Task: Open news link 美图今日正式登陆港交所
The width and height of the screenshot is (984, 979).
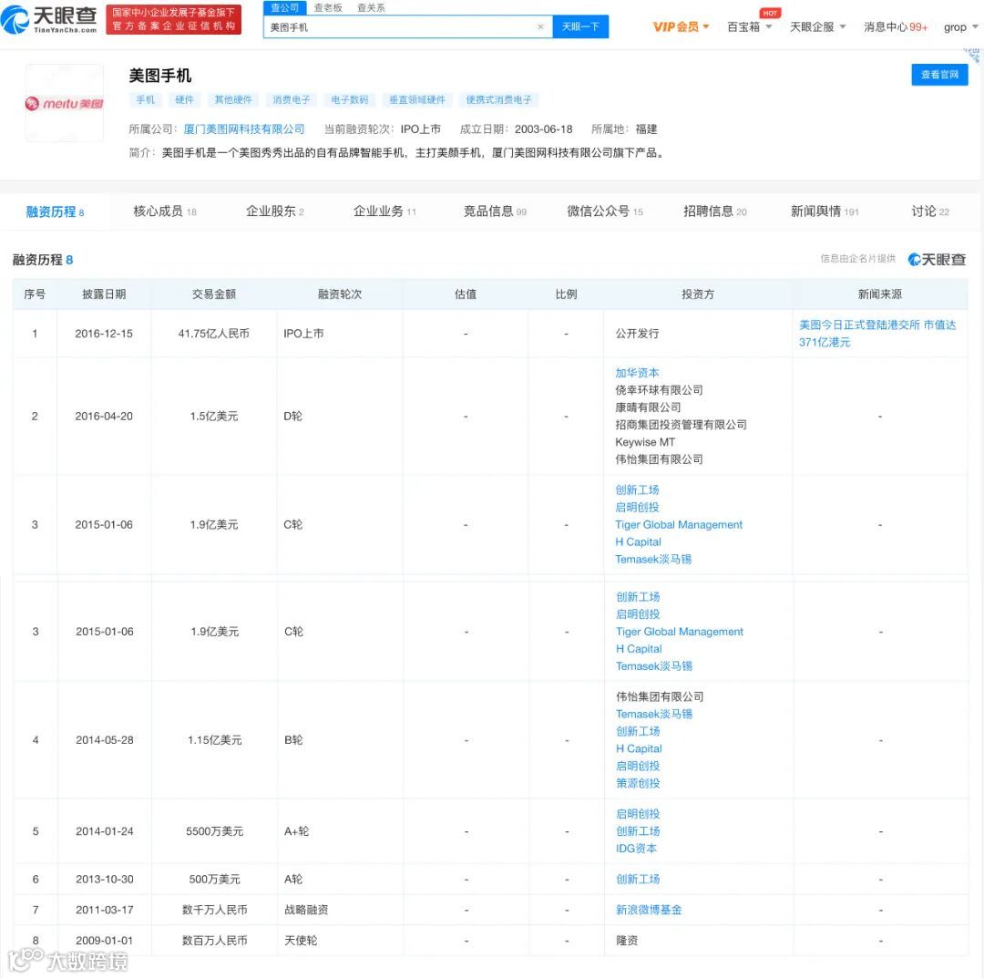Action: click(877, 334)
